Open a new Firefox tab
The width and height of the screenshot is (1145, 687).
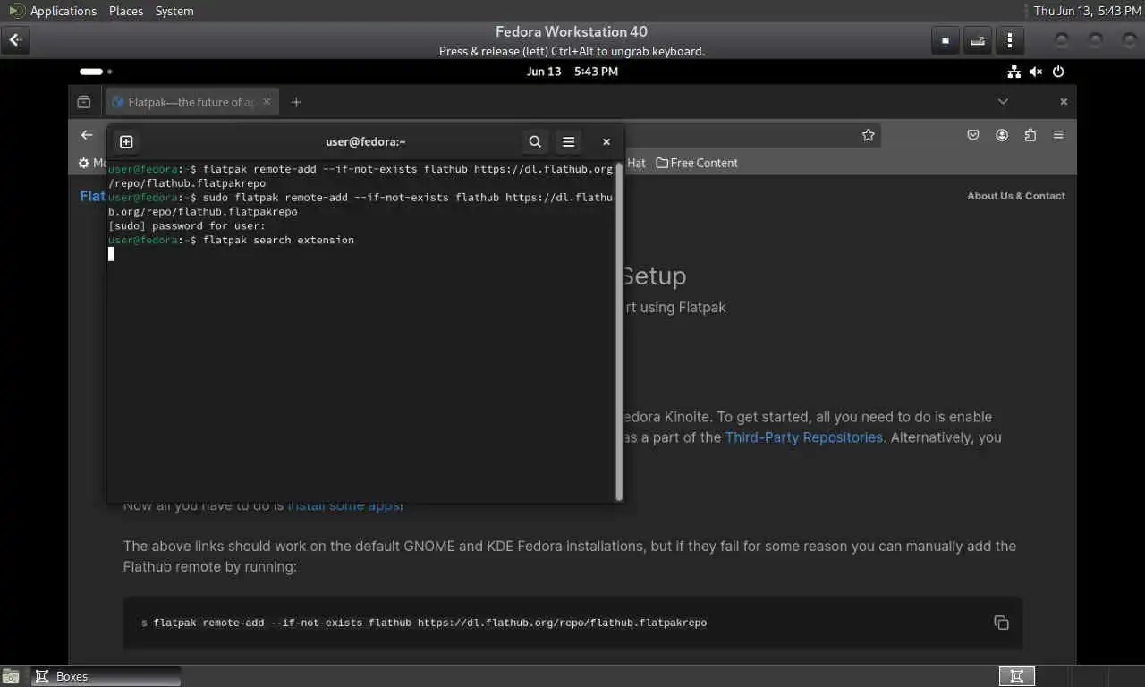296,102
